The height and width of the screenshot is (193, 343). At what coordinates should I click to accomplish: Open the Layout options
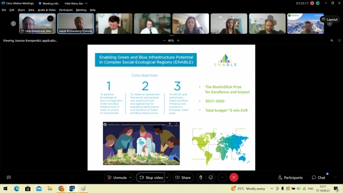point(330,19)
